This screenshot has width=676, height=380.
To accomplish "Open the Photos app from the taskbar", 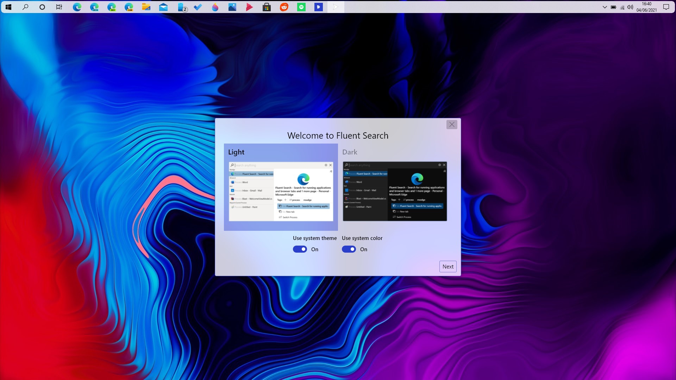I will click(232, 7).
